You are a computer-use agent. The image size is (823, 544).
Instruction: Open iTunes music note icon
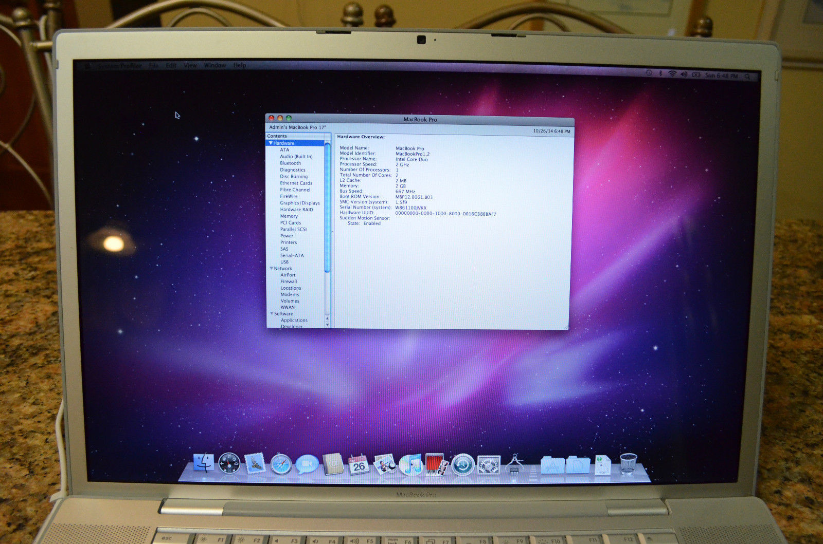(x=410, y=464)
